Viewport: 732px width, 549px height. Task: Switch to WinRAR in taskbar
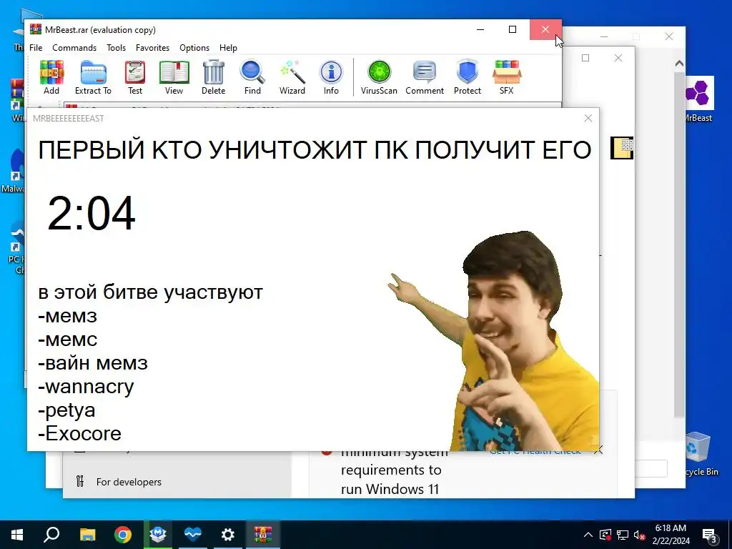263,535
